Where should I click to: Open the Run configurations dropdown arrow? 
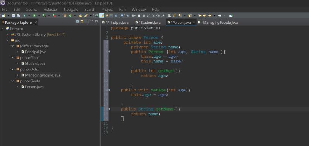tap(39, 15)
